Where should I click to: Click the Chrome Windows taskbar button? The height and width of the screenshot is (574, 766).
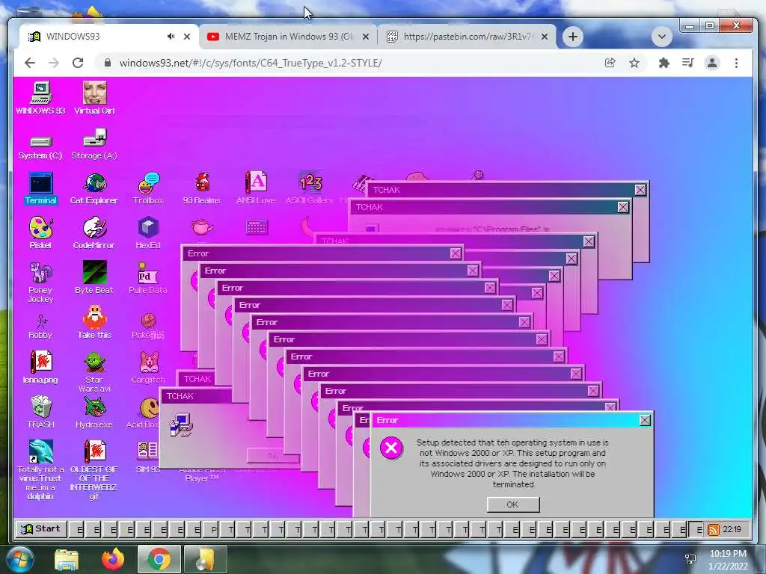coord(159,559)
